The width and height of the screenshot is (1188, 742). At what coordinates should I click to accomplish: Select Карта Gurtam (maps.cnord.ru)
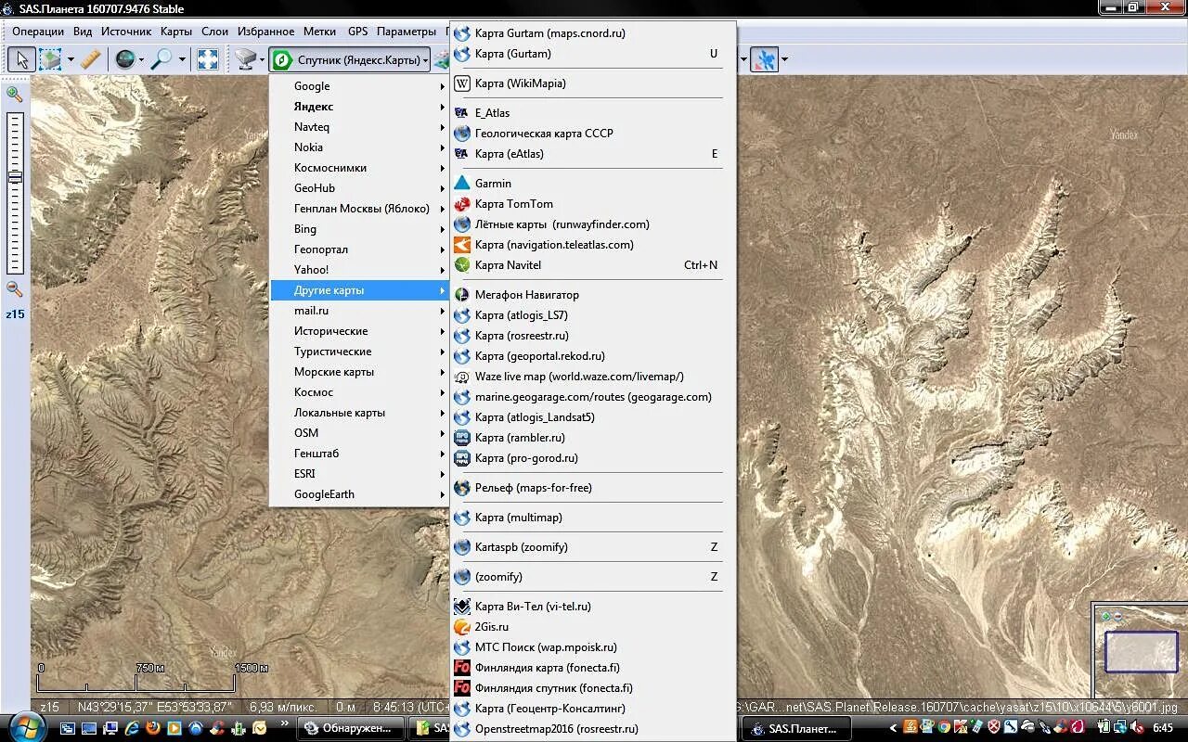[592, 33]
